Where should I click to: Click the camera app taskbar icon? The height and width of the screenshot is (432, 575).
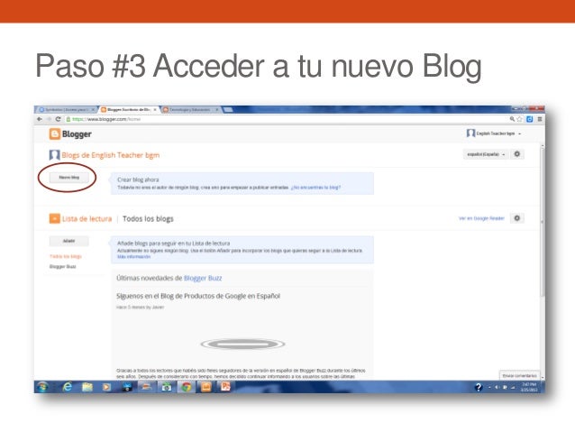pos(167,387)
